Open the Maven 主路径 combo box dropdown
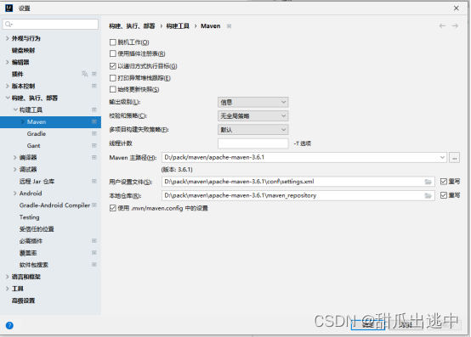This screenshot has width=471, height=337. pyautogui.click(x=442, y=157)
